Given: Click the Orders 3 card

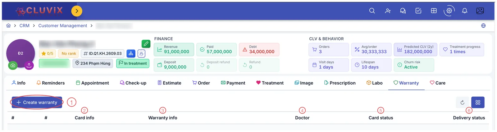Looking at the screenshot, I should pos(329,50).
